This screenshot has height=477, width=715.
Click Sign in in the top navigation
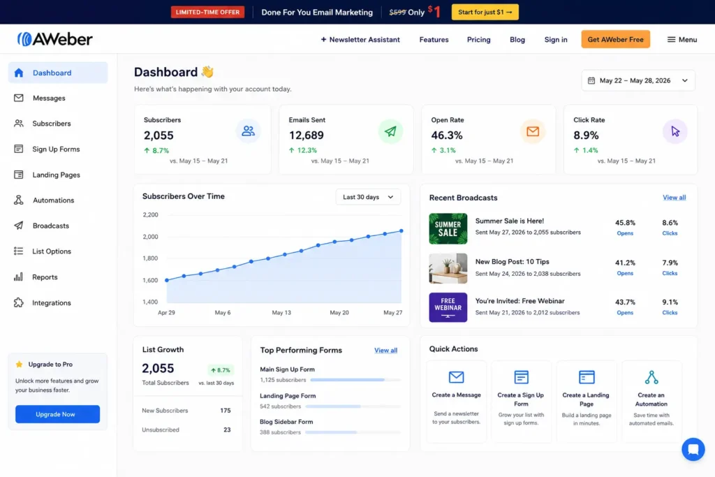555,40
